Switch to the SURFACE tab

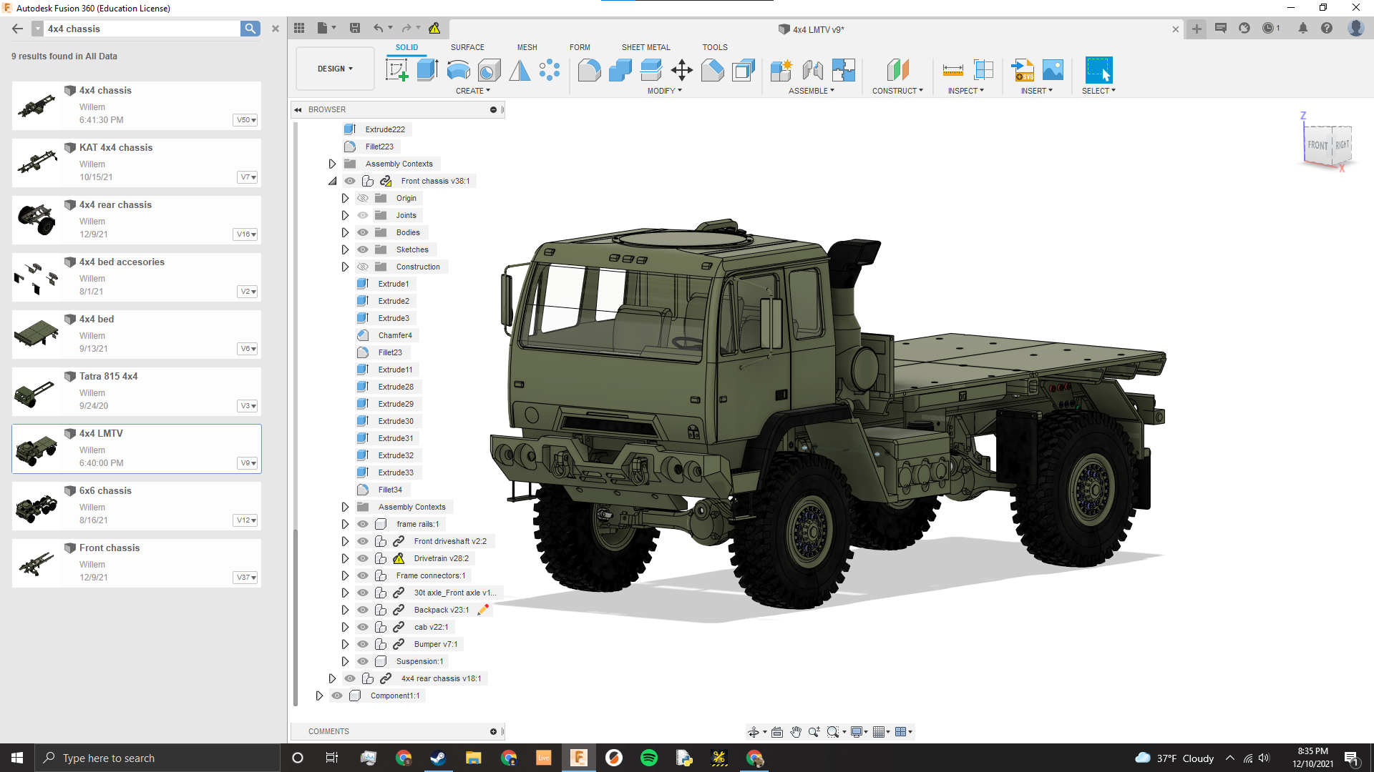(467, 47)
